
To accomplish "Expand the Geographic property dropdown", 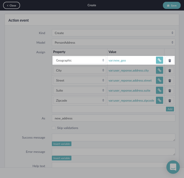I will pos(79,60).
